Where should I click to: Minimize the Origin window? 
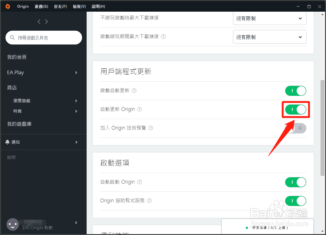point(298,6)
